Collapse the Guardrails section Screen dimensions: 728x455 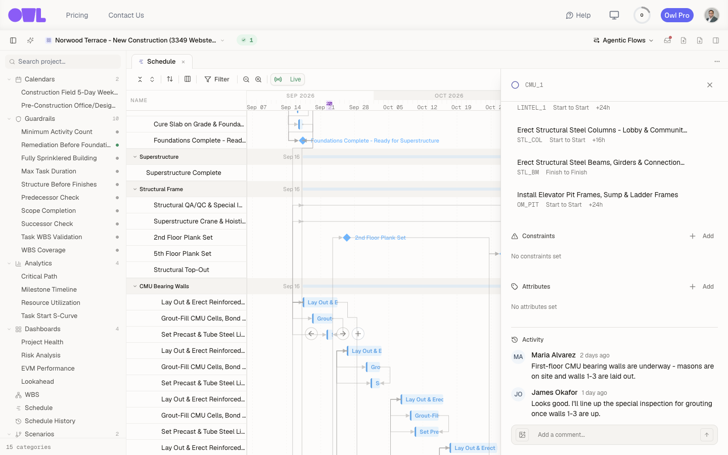tap(9, 119)
